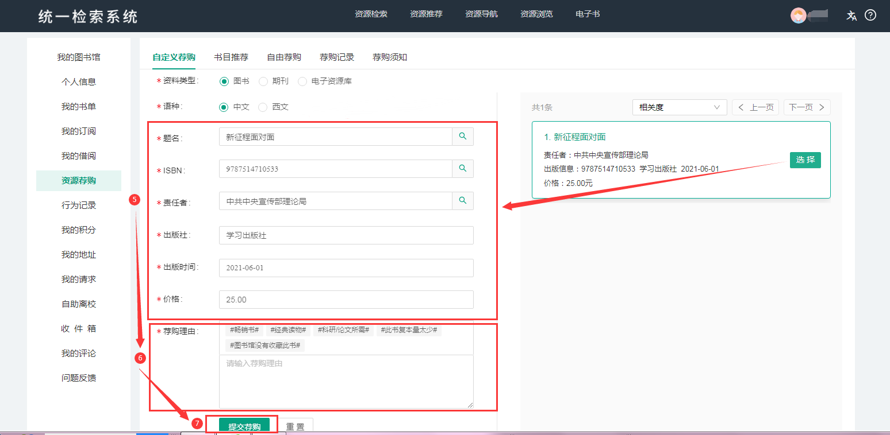This screenshot has height=435, width=890.
Task: Click the help question mark icon
Action: [x=872, y=16]
